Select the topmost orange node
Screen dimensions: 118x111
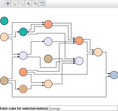(48, 24)
